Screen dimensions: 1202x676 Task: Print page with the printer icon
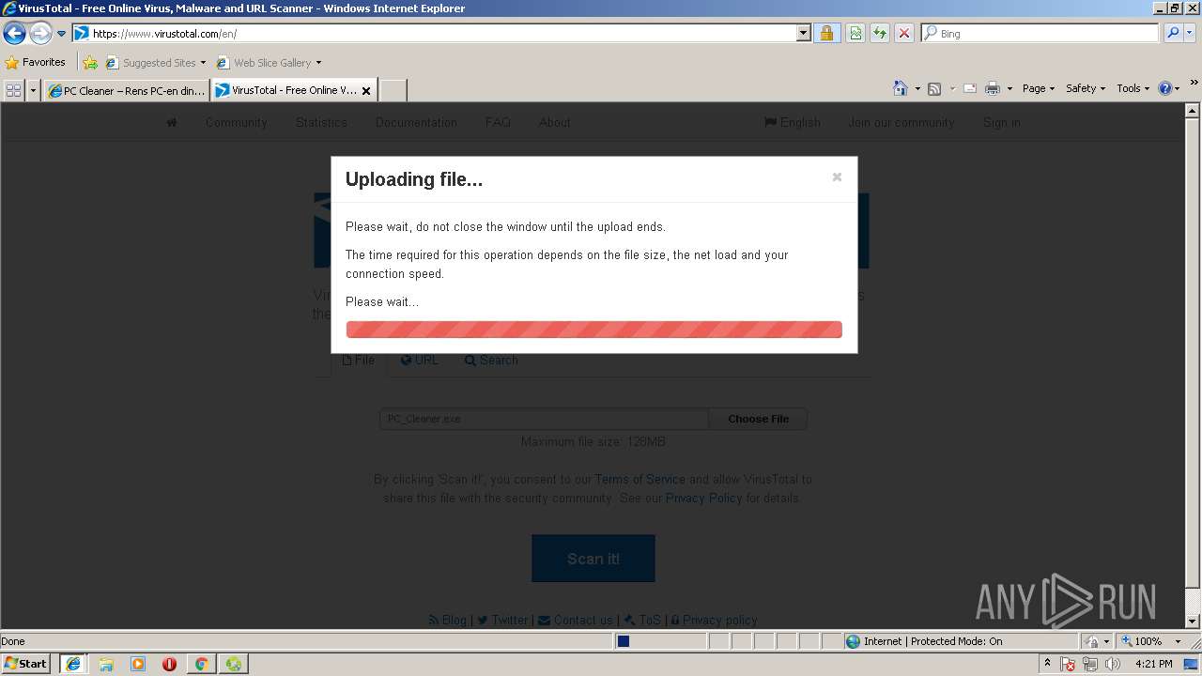(x=993, y=88)
